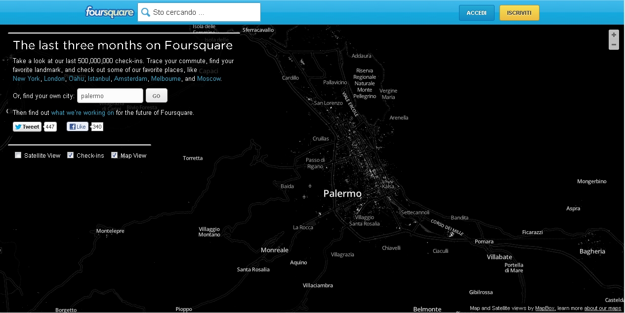625x313 pixels.
Task: Select the Cruillas map label
Action: (321, 139)
